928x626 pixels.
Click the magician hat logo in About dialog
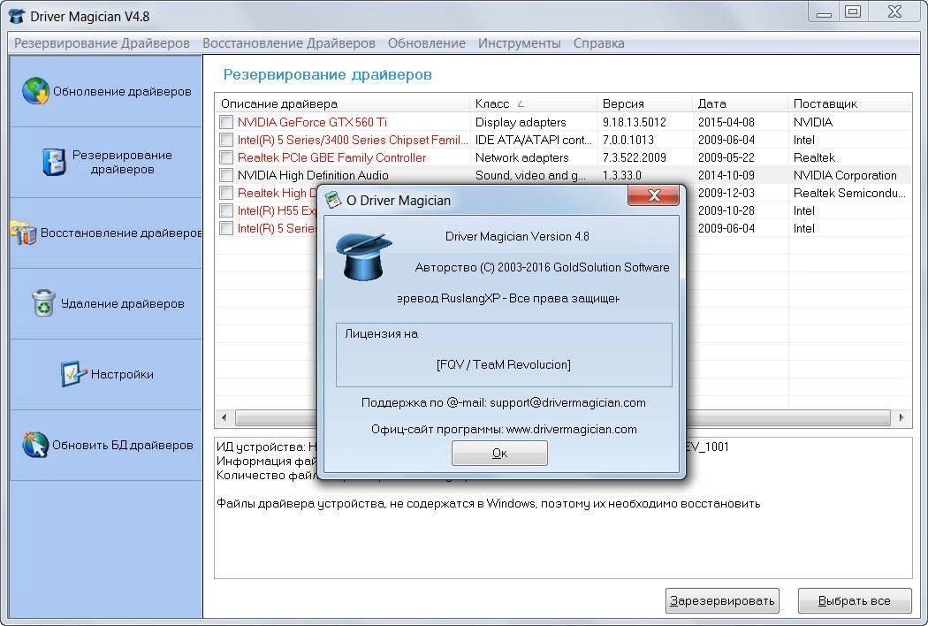363,256
